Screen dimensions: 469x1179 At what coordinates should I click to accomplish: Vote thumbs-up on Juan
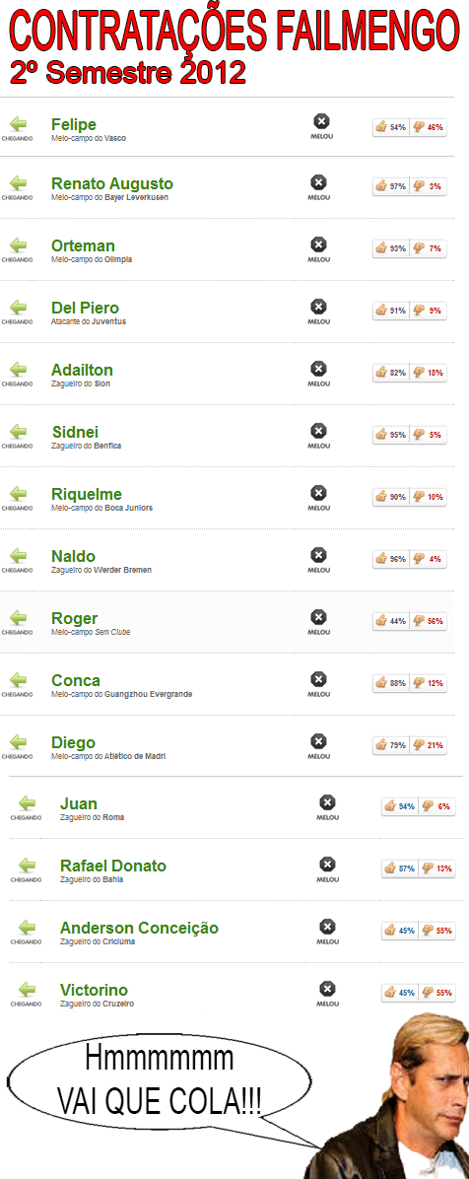tap(390, 806)
